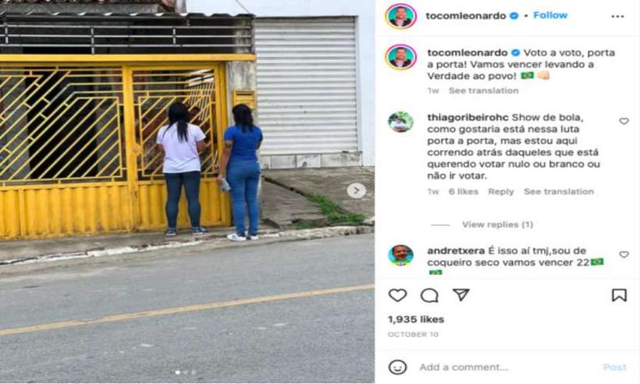640x384 pixels.
Task: Open the three-dots options menu
Action: coord(617,16)
